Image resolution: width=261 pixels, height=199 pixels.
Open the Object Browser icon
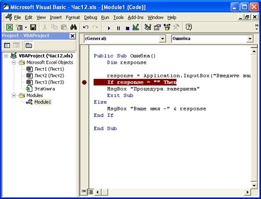pyautogui.click(x=167, y=27)
